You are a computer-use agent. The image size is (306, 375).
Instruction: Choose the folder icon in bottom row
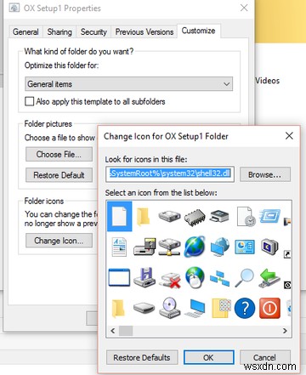pyautogui.click(x=118, y=309)
